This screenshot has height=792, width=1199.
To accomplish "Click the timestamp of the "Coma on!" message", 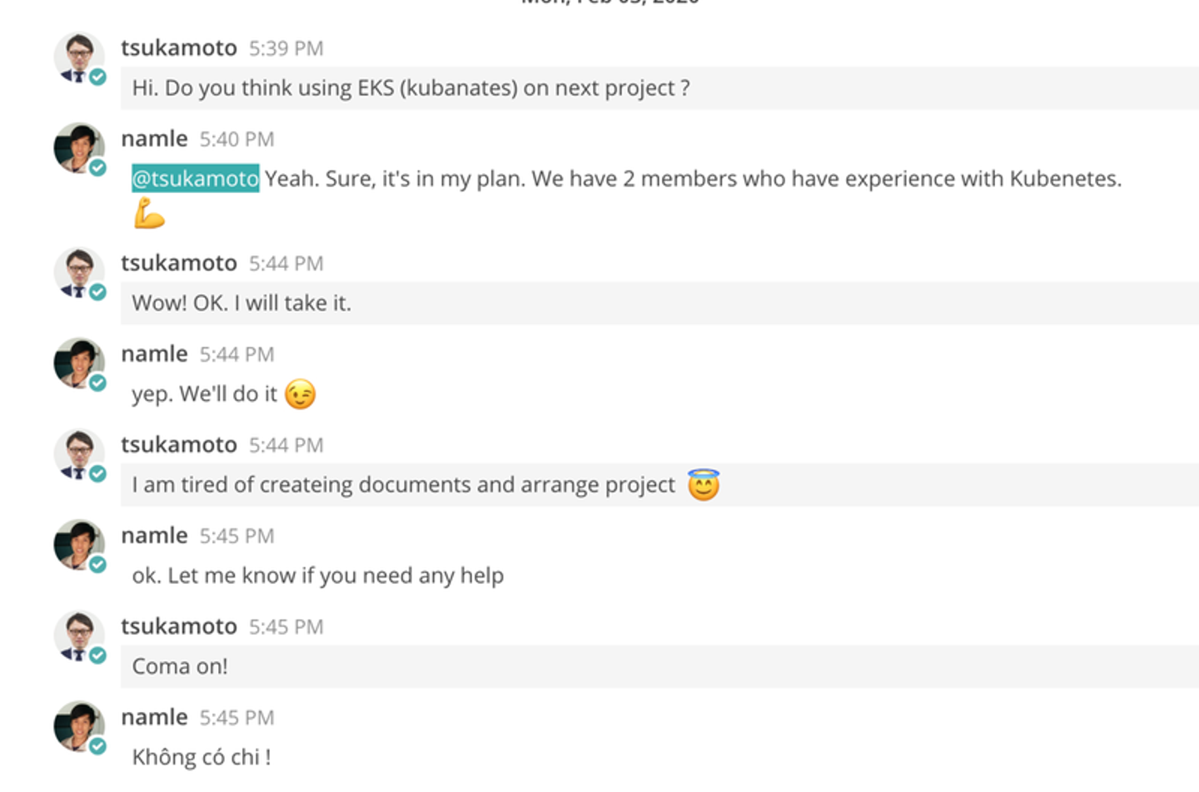I will (x=286, y=627).
